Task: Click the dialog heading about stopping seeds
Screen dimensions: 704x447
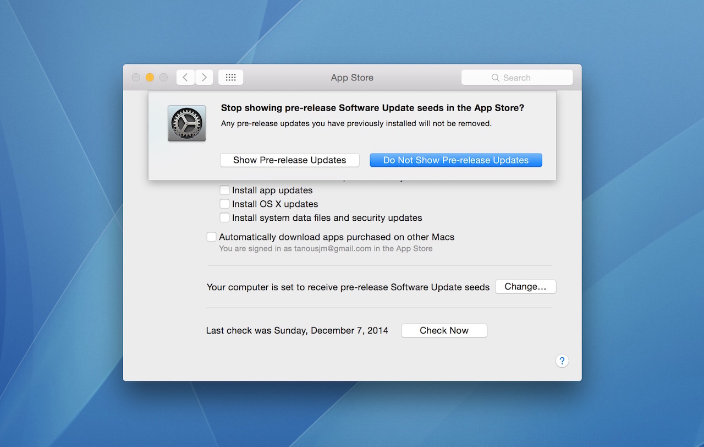Action: click(x=372, y=108)
